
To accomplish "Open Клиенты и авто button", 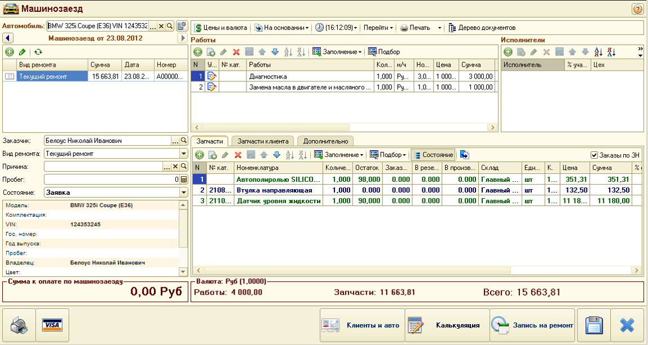I will [362, 325].
